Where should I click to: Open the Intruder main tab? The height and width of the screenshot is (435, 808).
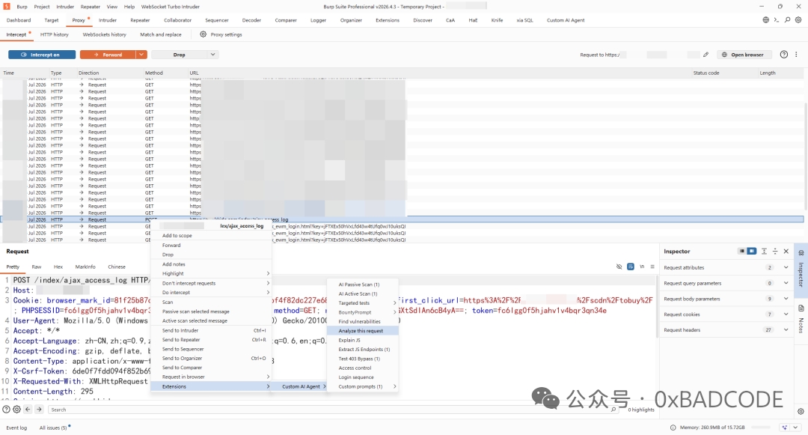[x=108, y=20]
